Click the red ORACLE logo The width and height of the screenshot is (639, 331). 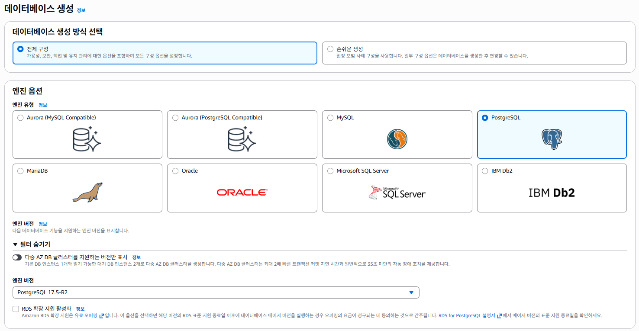click(x=242, y=192)
